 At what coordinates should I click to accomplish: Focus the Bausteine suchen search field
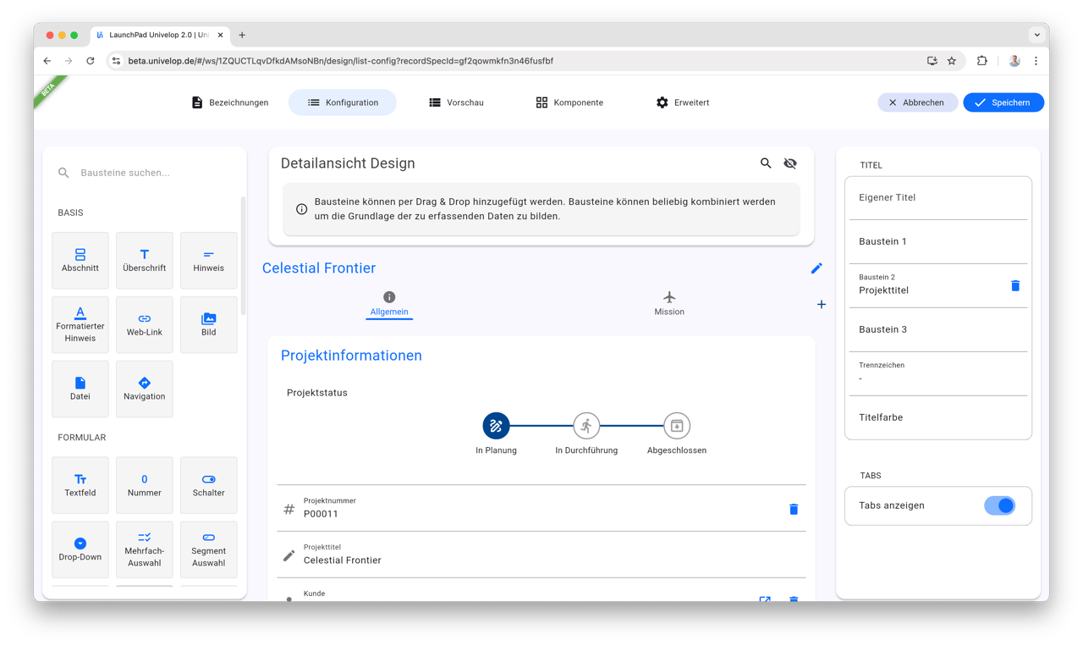[x=144, y=173]
